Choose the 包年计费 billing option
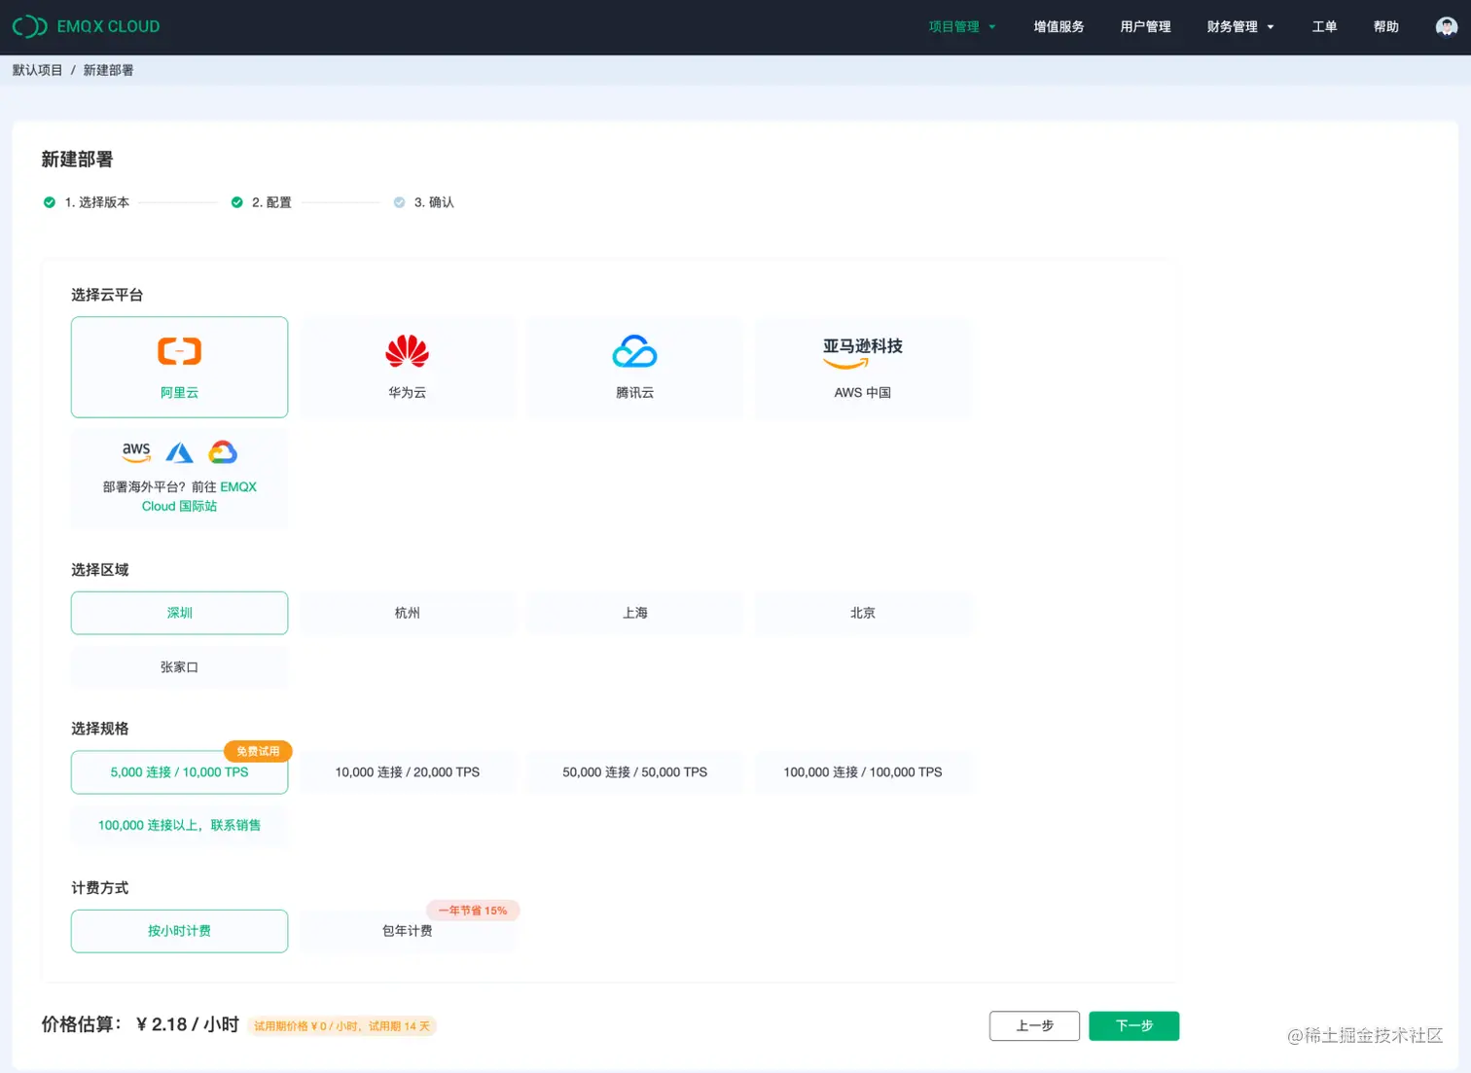Screen dimensions: 1471x1073 coord(407,931)
